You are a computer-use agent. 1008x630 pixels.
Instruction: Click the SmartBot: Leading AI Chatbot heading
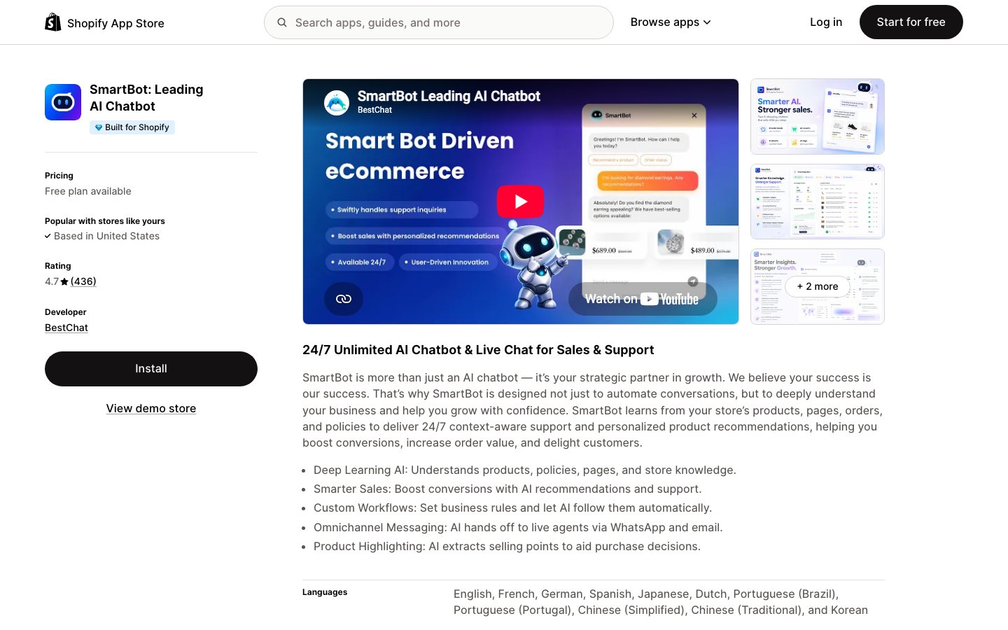(146, 98)
